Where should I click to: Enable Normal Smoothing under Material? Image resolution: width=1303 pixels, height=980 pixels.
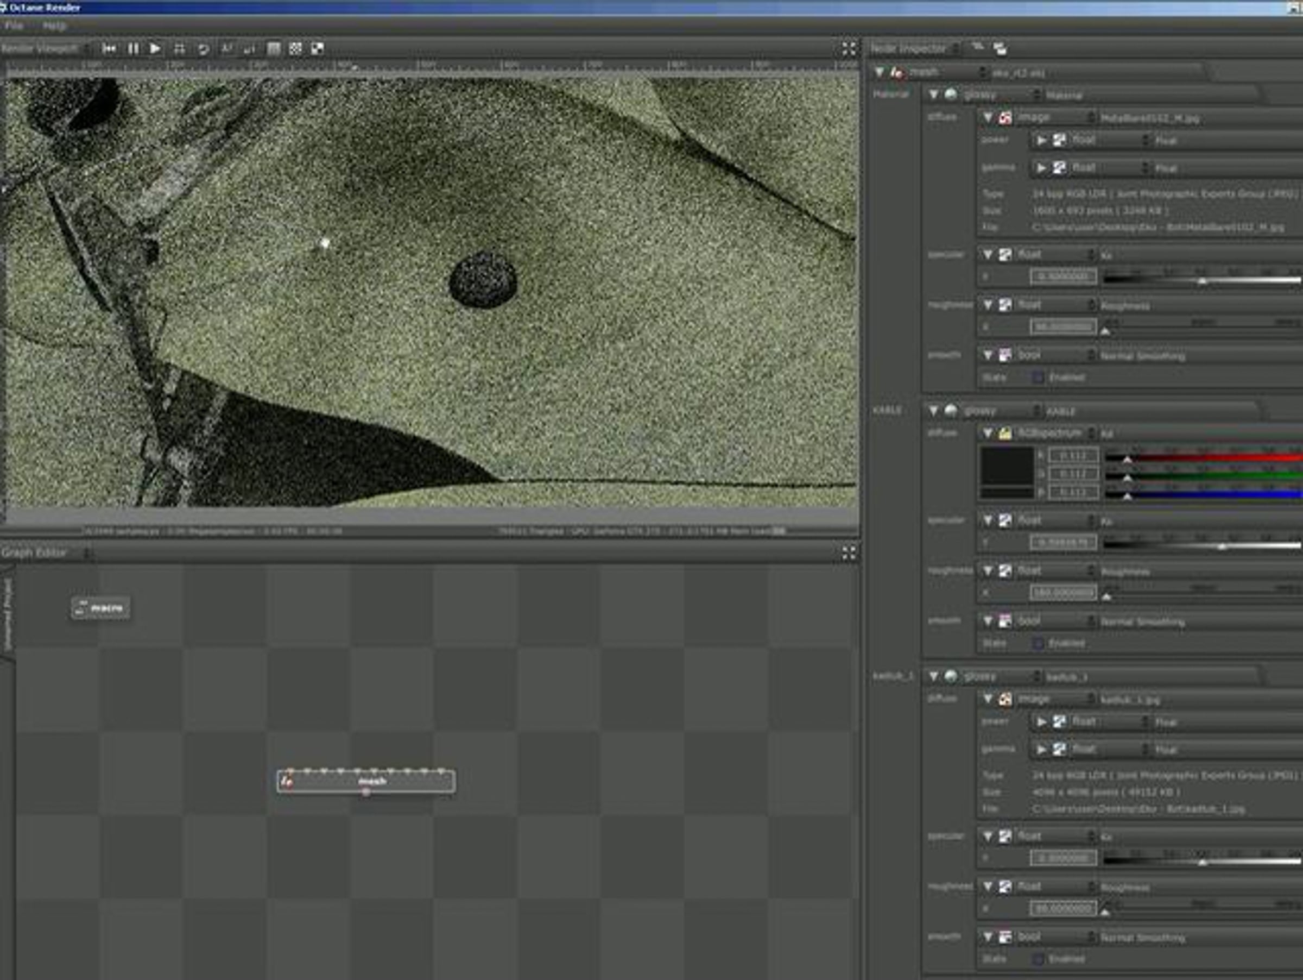[1039, 377]
